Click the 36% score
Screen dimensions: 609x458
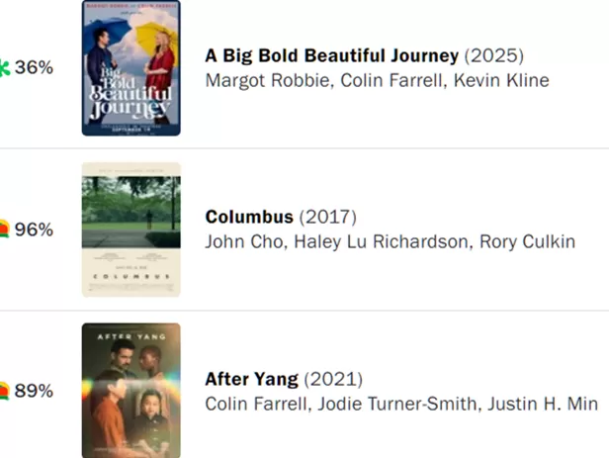[34, 68]
